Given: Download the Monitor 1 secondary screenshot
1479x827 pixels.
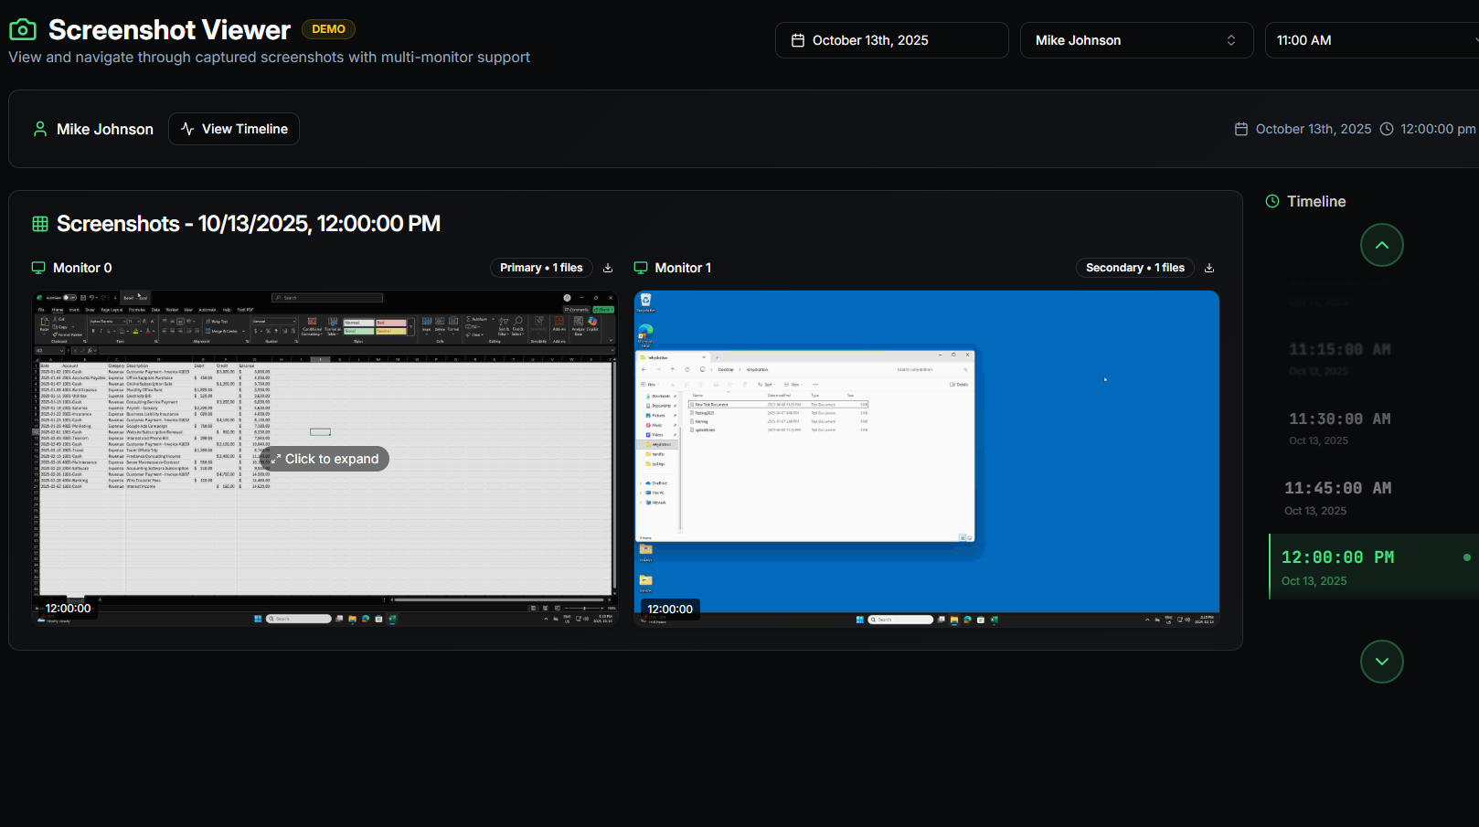Looking at the screenshot, I should pyautogui.click(x=1208, y=267).
